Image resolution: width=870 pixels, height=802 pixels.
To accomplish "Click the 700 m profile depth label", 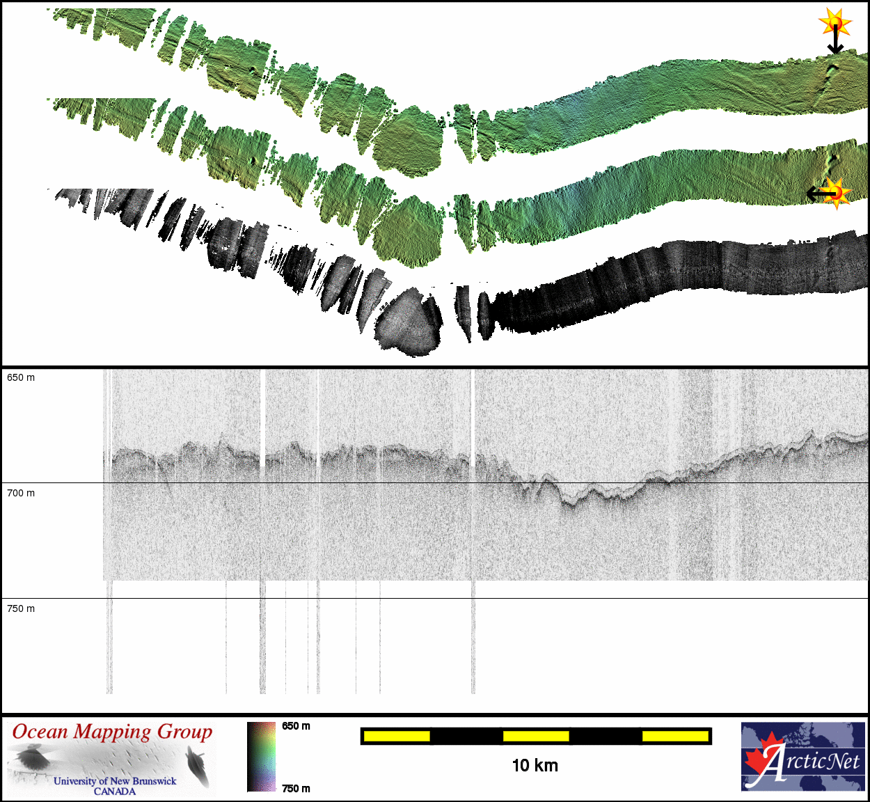I will pos(21,493).
